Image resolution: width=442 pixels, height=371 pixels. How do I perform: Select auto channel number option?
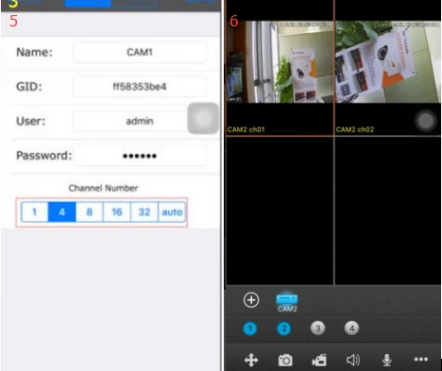(172, 212)
